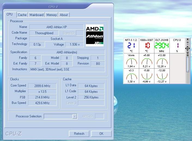This screenshot has height=141, width=192.
Task: Click the Refresh button in CPU-Z
Action: [79, 134]
